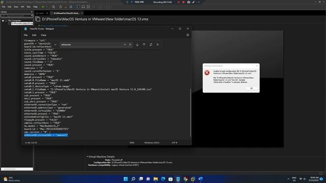
Task: Open the recorder pen annotation tool
Action: 194,2
